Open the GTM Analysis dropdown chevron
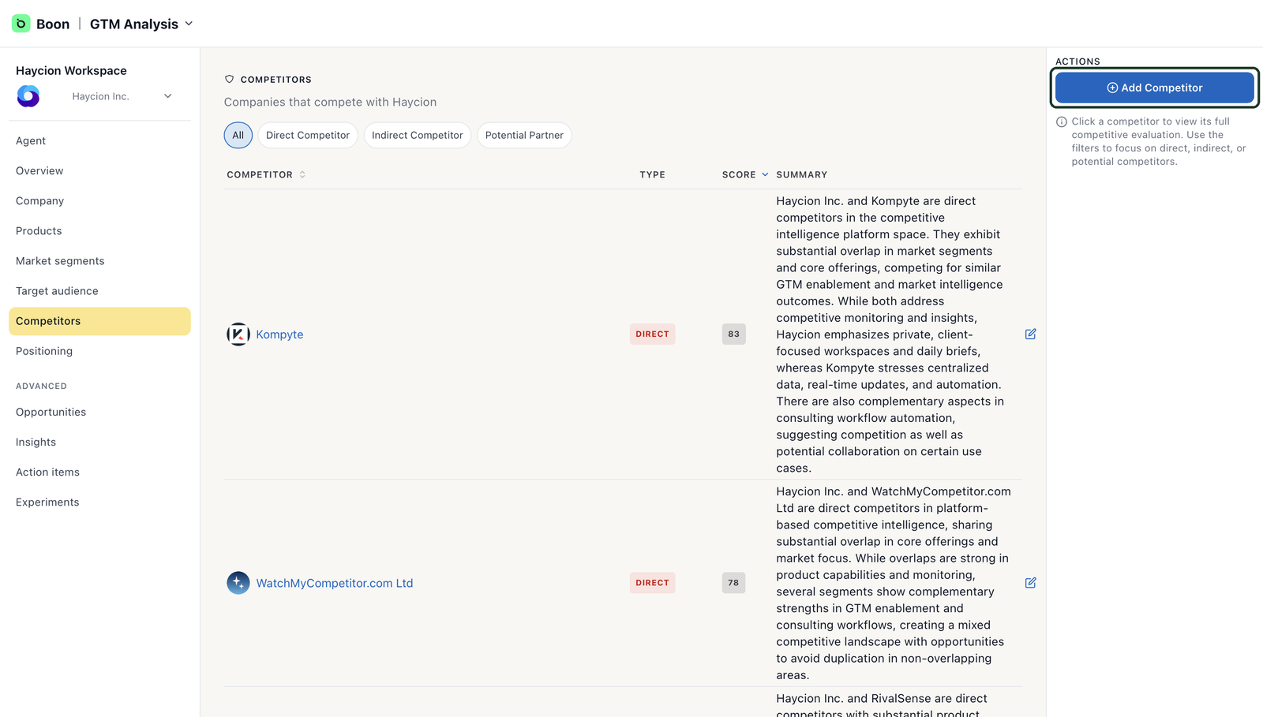Image resolution: width=1263 pixels, height=717 pixels. pyautogui.click(x=189, y=24)
